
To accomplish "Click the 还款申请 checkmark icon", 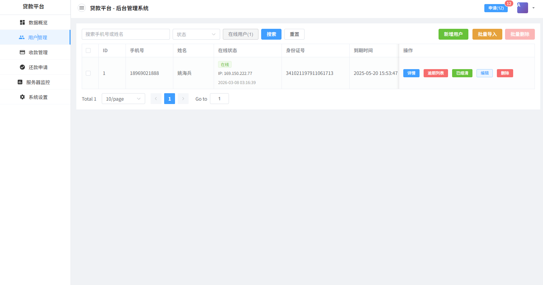I will (22, 67).
